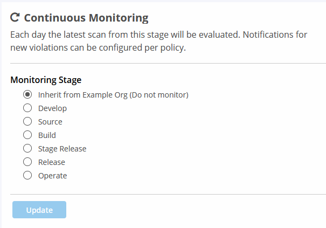
Task: Choose the Operate radio button
Action: tap(27, 175)
